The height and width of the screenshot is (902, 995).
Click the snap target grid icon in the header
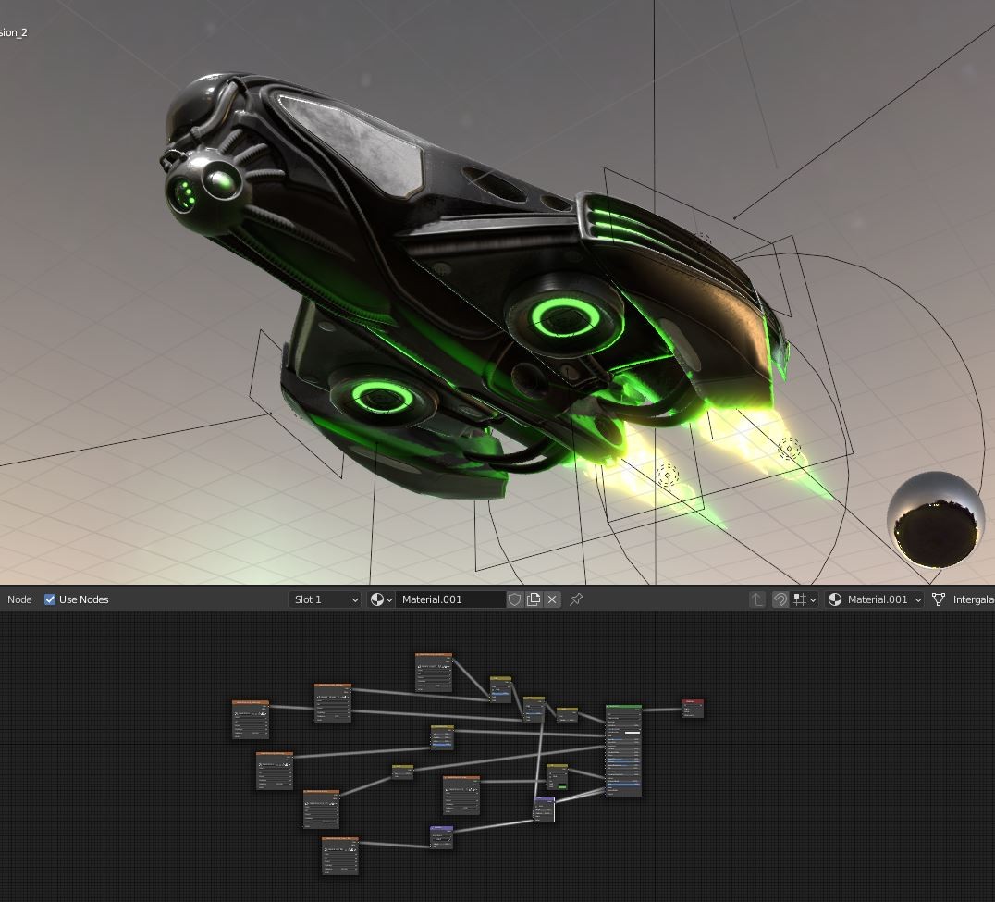tap(801, 599)
